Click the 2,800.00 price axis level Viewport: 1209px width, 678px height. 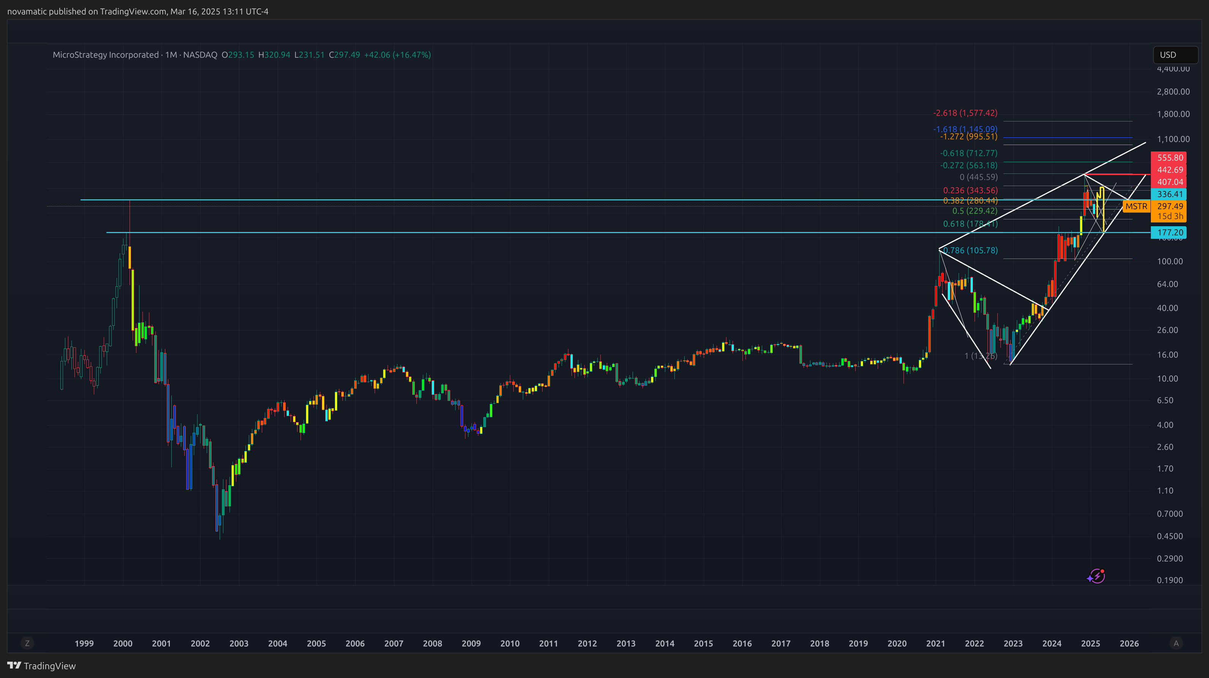tap(1173, 91)
